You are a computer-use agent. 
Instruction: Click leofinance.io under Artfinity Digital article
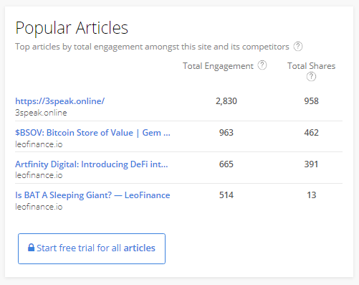39,175
